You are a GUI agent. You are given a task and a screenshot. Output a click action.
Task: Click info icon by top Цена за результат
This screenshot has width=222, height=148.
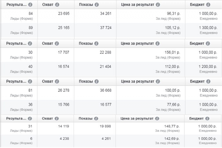pyautogui.click(x=158, y=5)
